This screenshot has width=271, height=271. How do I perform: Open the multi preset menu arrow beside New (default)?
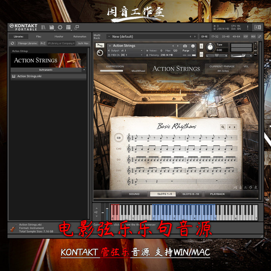(x=109, y=37)
